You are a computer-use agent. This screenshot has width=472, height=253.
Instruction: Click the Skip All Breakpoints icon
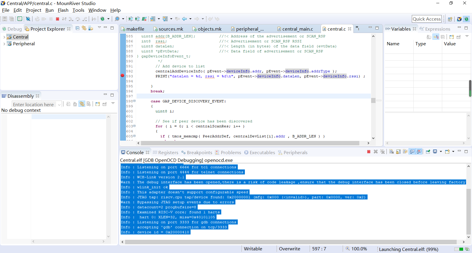coord(28,19)
